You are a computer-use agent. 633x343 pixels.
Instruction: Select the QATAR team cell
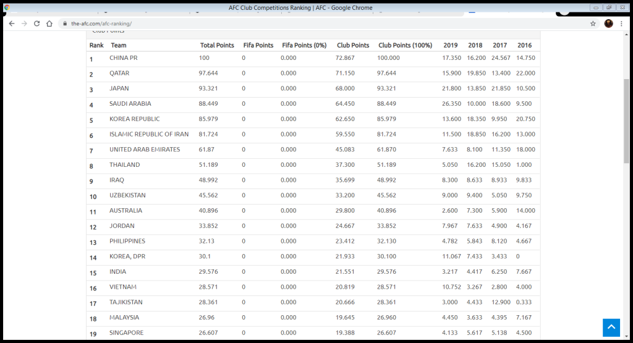tap(119, 73)
